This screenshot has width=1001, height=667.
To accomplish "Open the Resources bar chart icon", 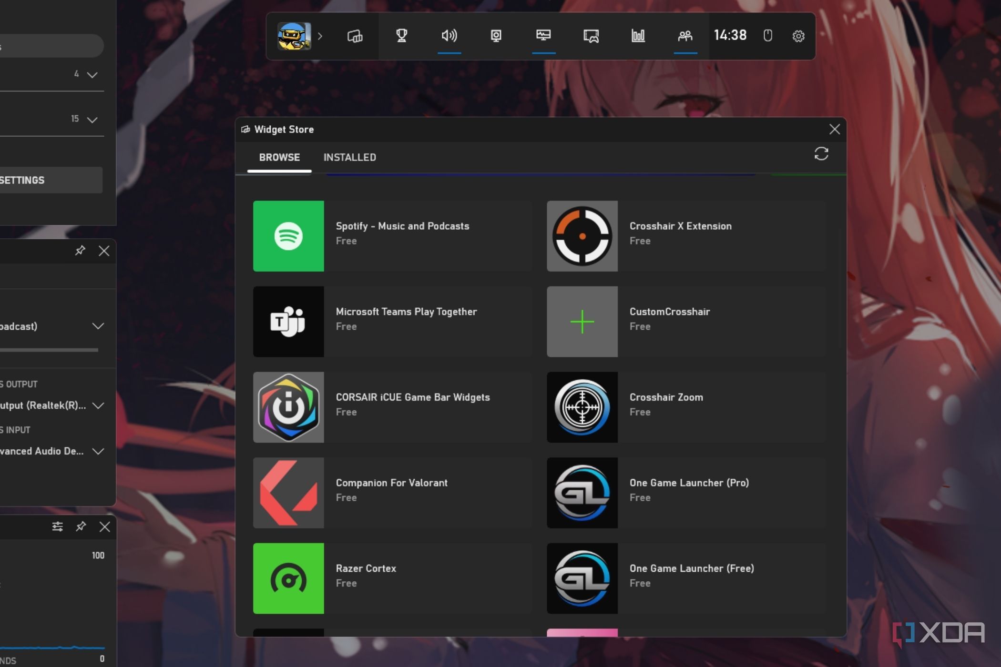I will click(638, 36).
